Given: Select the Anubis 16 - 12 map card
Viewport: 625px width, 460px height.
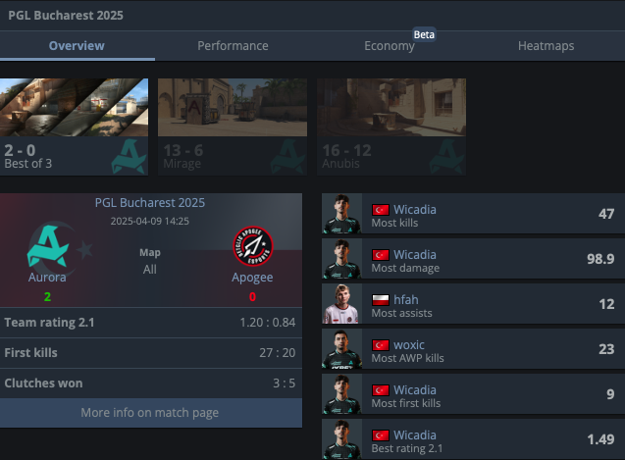Looking at the screenshot, I should [x=391, y=127].
